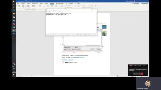This screenshot has height=90, width=161.
Task: Open the Word Help tab
Action: coord(71,3)
